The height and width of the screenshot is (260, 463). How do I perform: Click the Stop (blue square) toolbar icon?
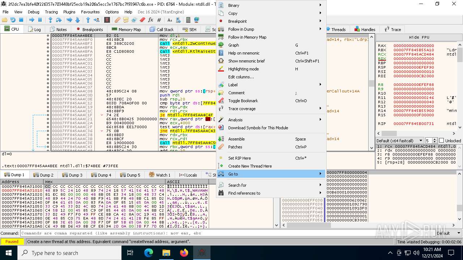coord(21,20)
